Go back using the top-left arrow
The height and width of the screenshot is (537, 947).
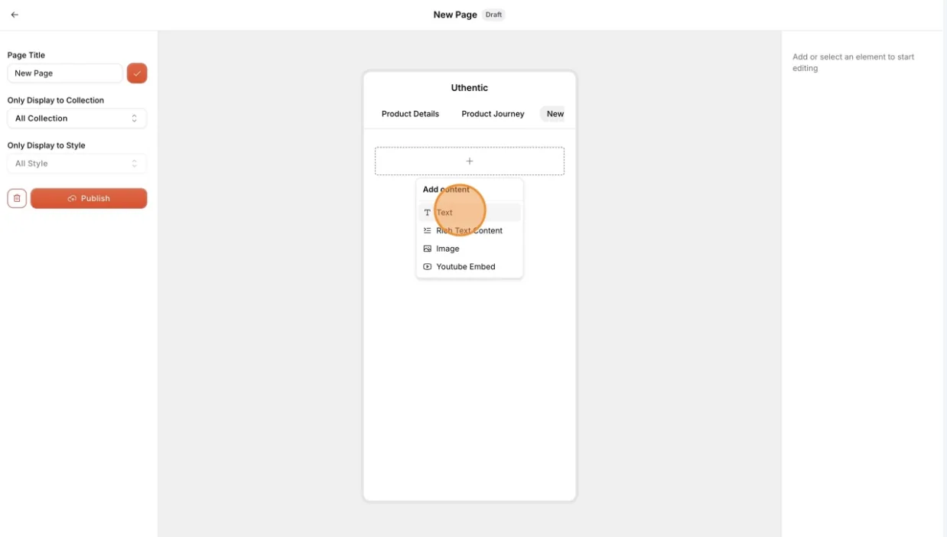[15, 15]
